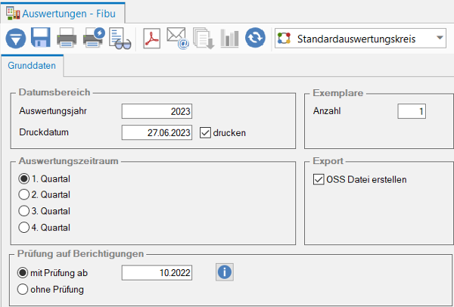Select the 2. Quartal radio button
454x307 pixels.
tap(23, 194)
